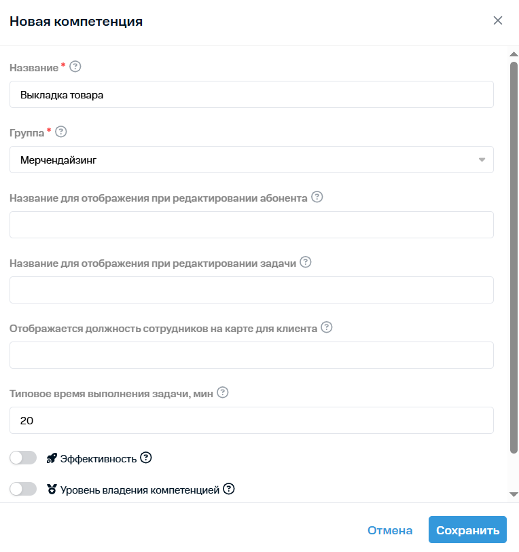Click the scrollbar down arrow
519x552 pixels.
[514, 494]
